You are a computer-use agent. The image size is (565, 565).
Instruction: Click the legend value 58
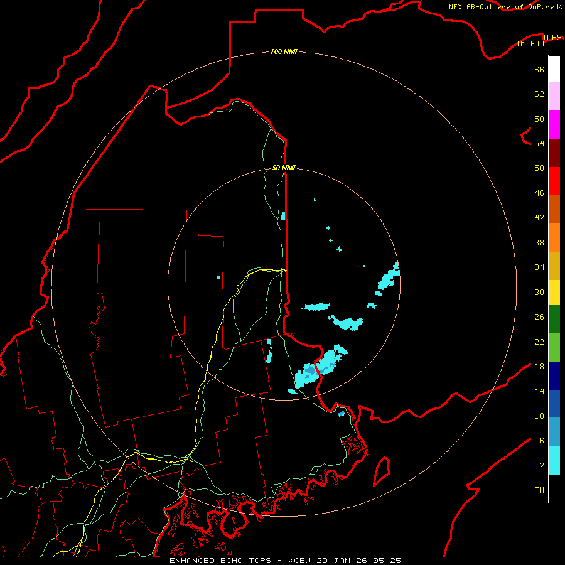[539, 119]
